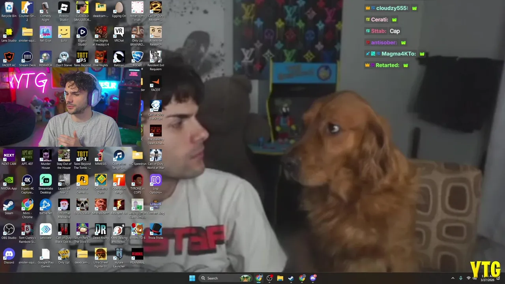The height and width of the screenshot is (284, 505).
Task: Open File Explorer from the taskbar
Action: click(x=280, y=278)
